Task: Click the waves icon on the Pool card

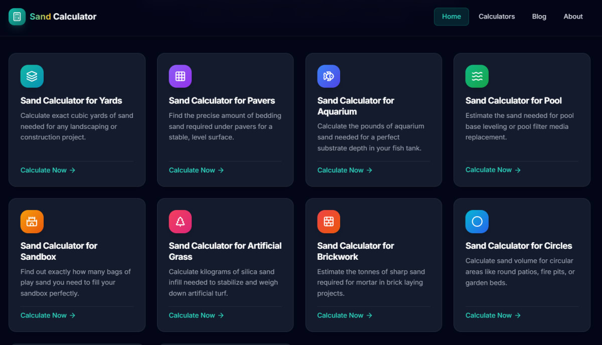Action: [477, 76]
